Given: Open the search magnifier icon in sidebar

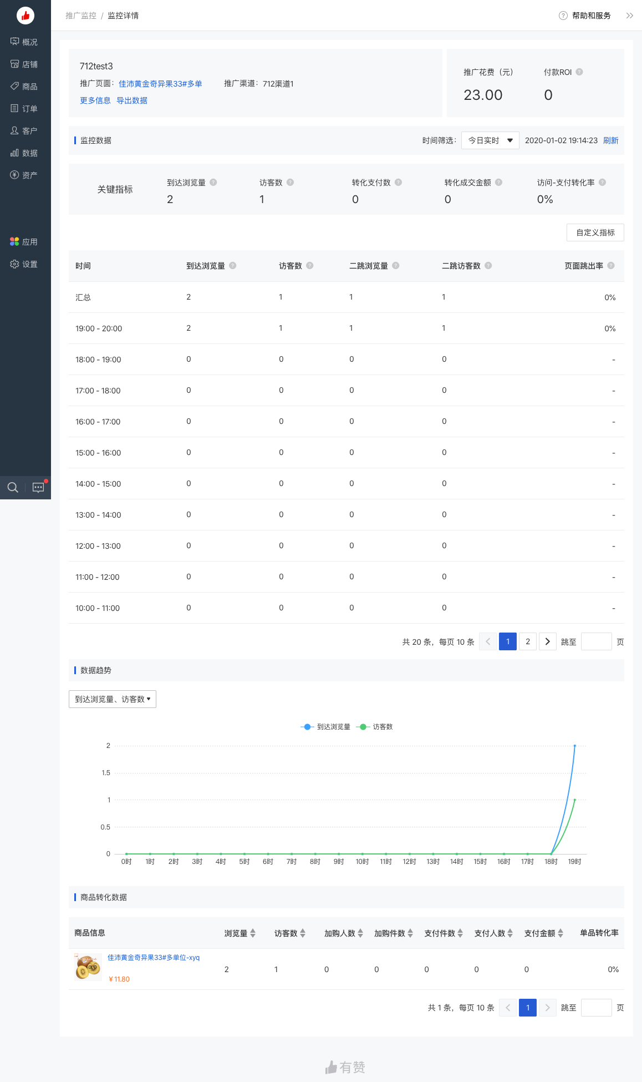Looking at the screenshot, I should click(x=13, y=488).
